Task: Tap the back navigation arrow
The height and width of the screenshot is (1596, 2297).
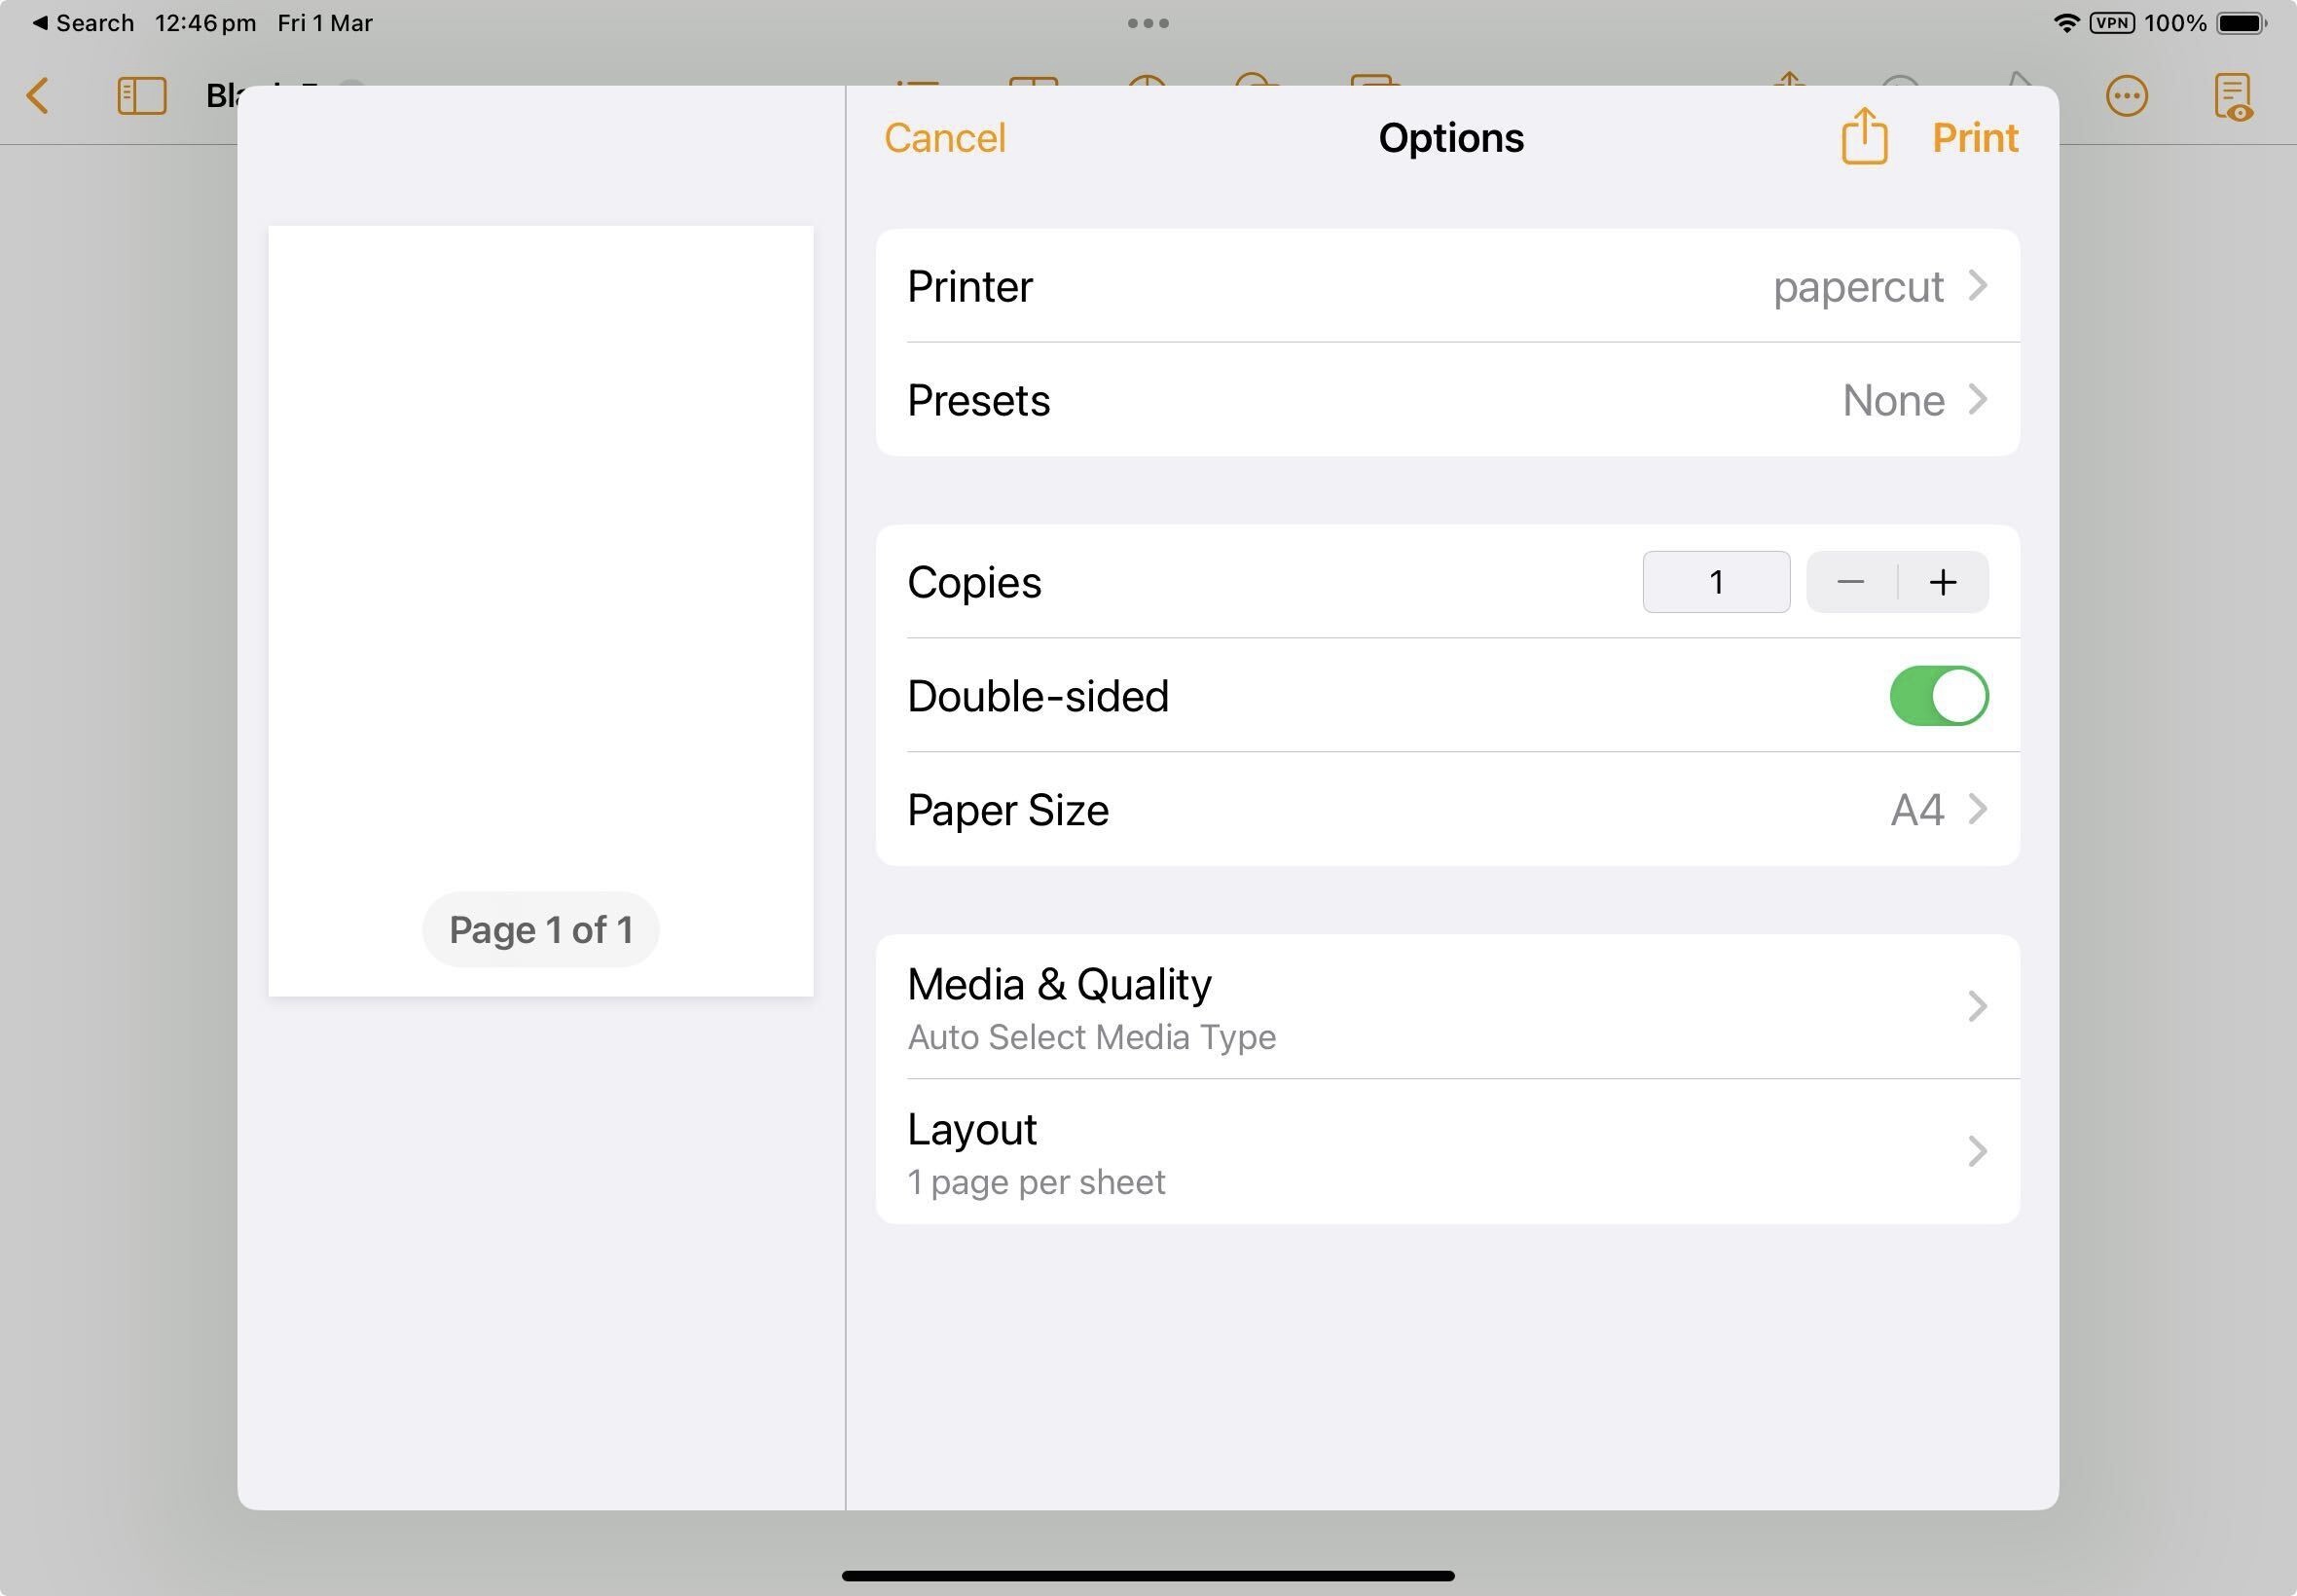Action: [38, 94]
